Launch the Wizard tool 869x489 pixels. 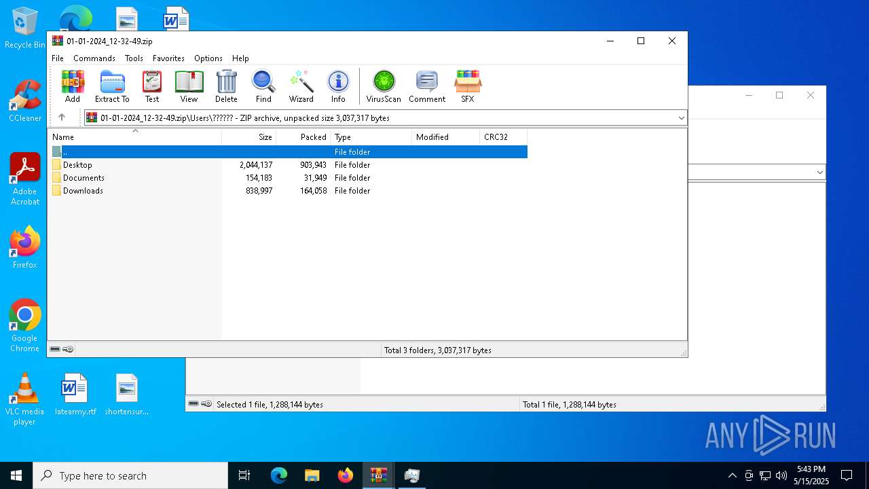301,86
